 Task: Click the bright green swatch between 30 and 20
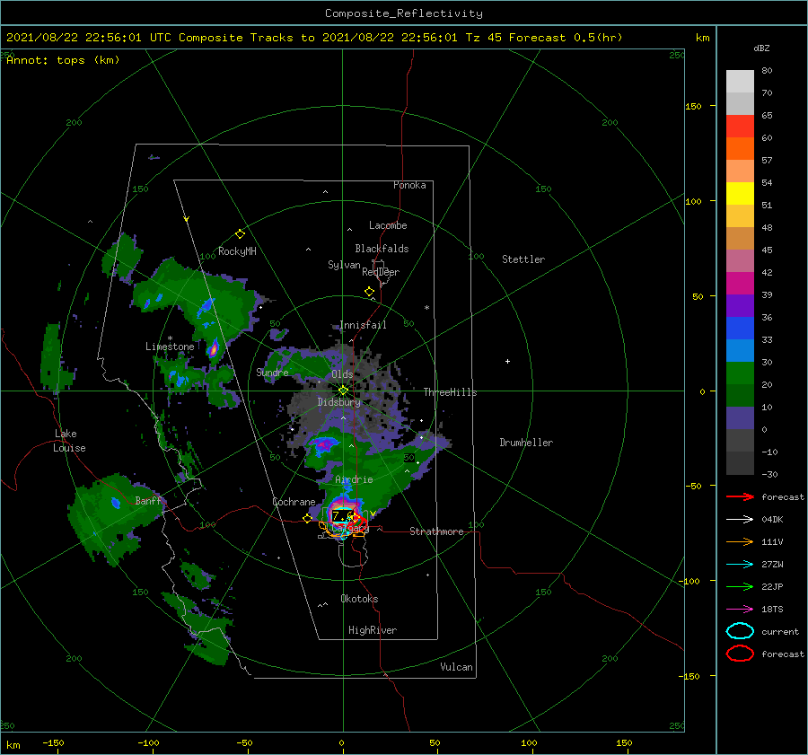pos(740,373)
